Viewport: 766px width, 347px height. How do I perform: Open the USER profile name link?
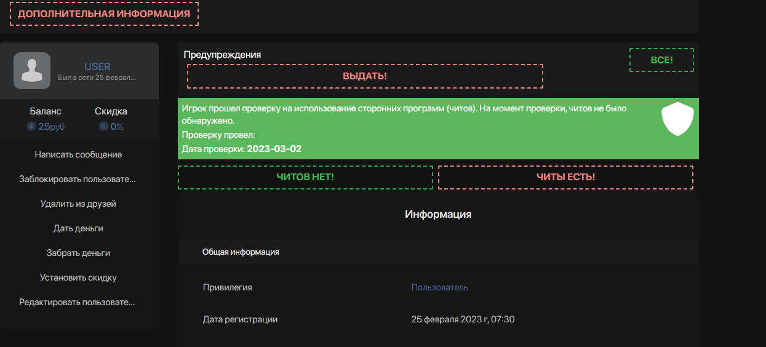97,66
